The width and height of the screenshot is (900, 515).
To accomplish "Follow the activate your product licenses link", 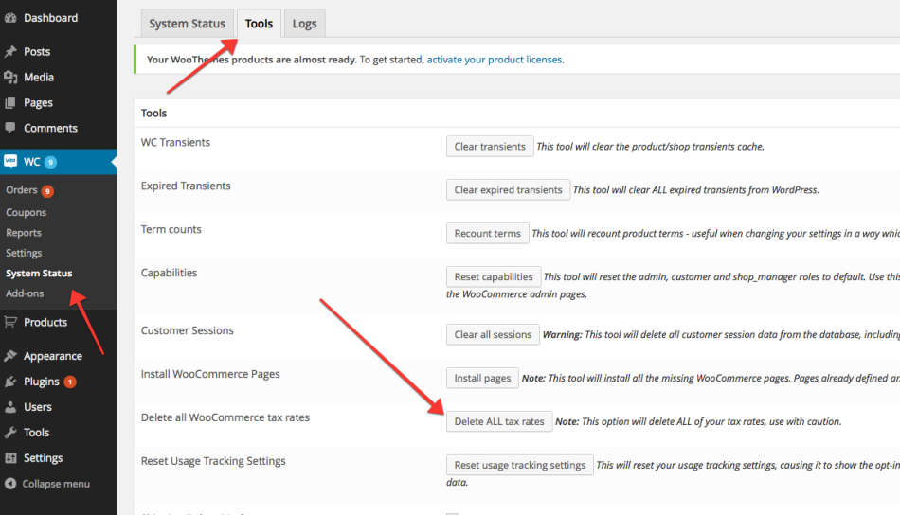I will (495, 60).
